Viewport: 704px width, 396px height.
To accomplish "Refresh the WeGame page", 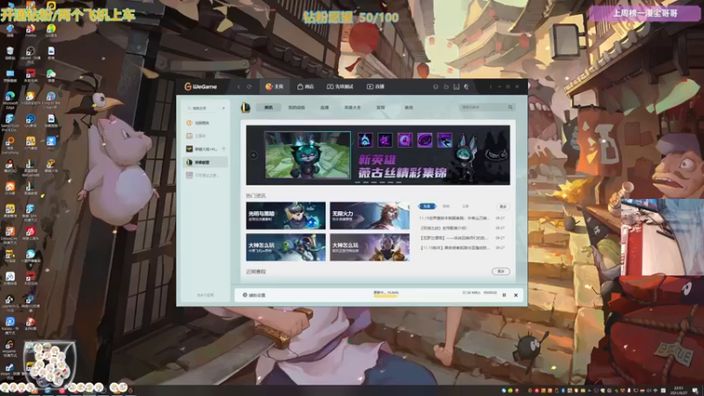I will 249,86.
